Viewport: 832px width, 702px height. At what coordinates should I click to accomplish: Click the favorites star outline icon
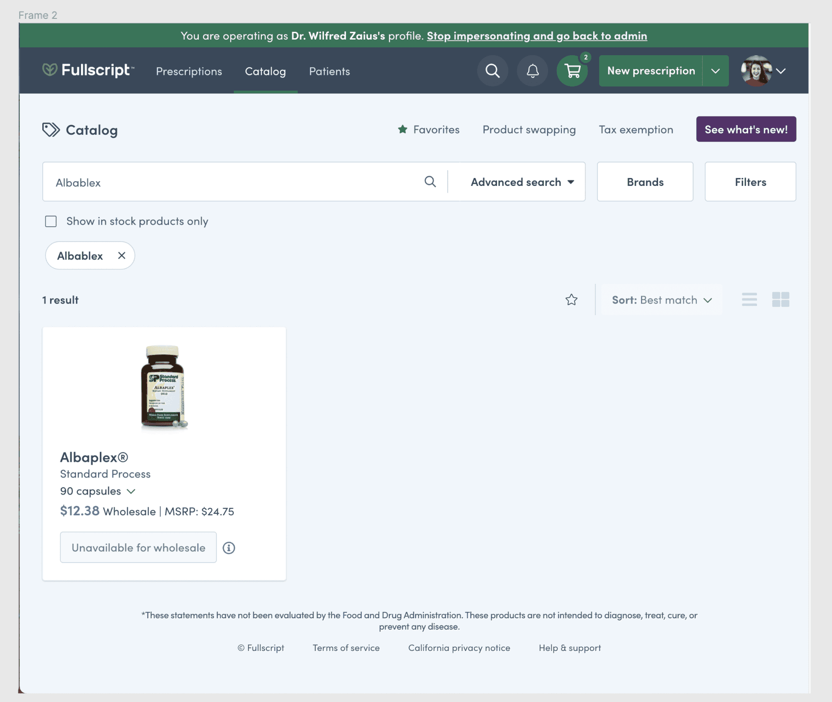click(x=572, y=300)
